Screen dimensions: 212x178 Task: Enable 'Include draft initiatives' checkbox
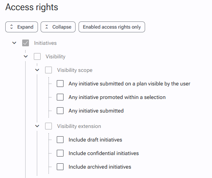click(x=60, y=140)
